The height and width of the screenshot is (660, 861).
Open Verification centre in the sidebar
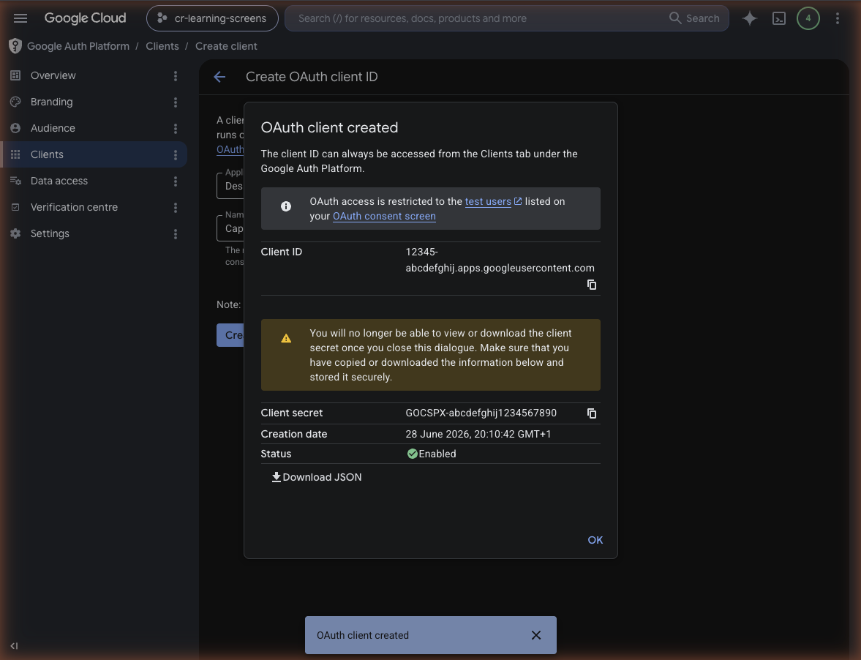pyautogui.click(x=94, y=208)
